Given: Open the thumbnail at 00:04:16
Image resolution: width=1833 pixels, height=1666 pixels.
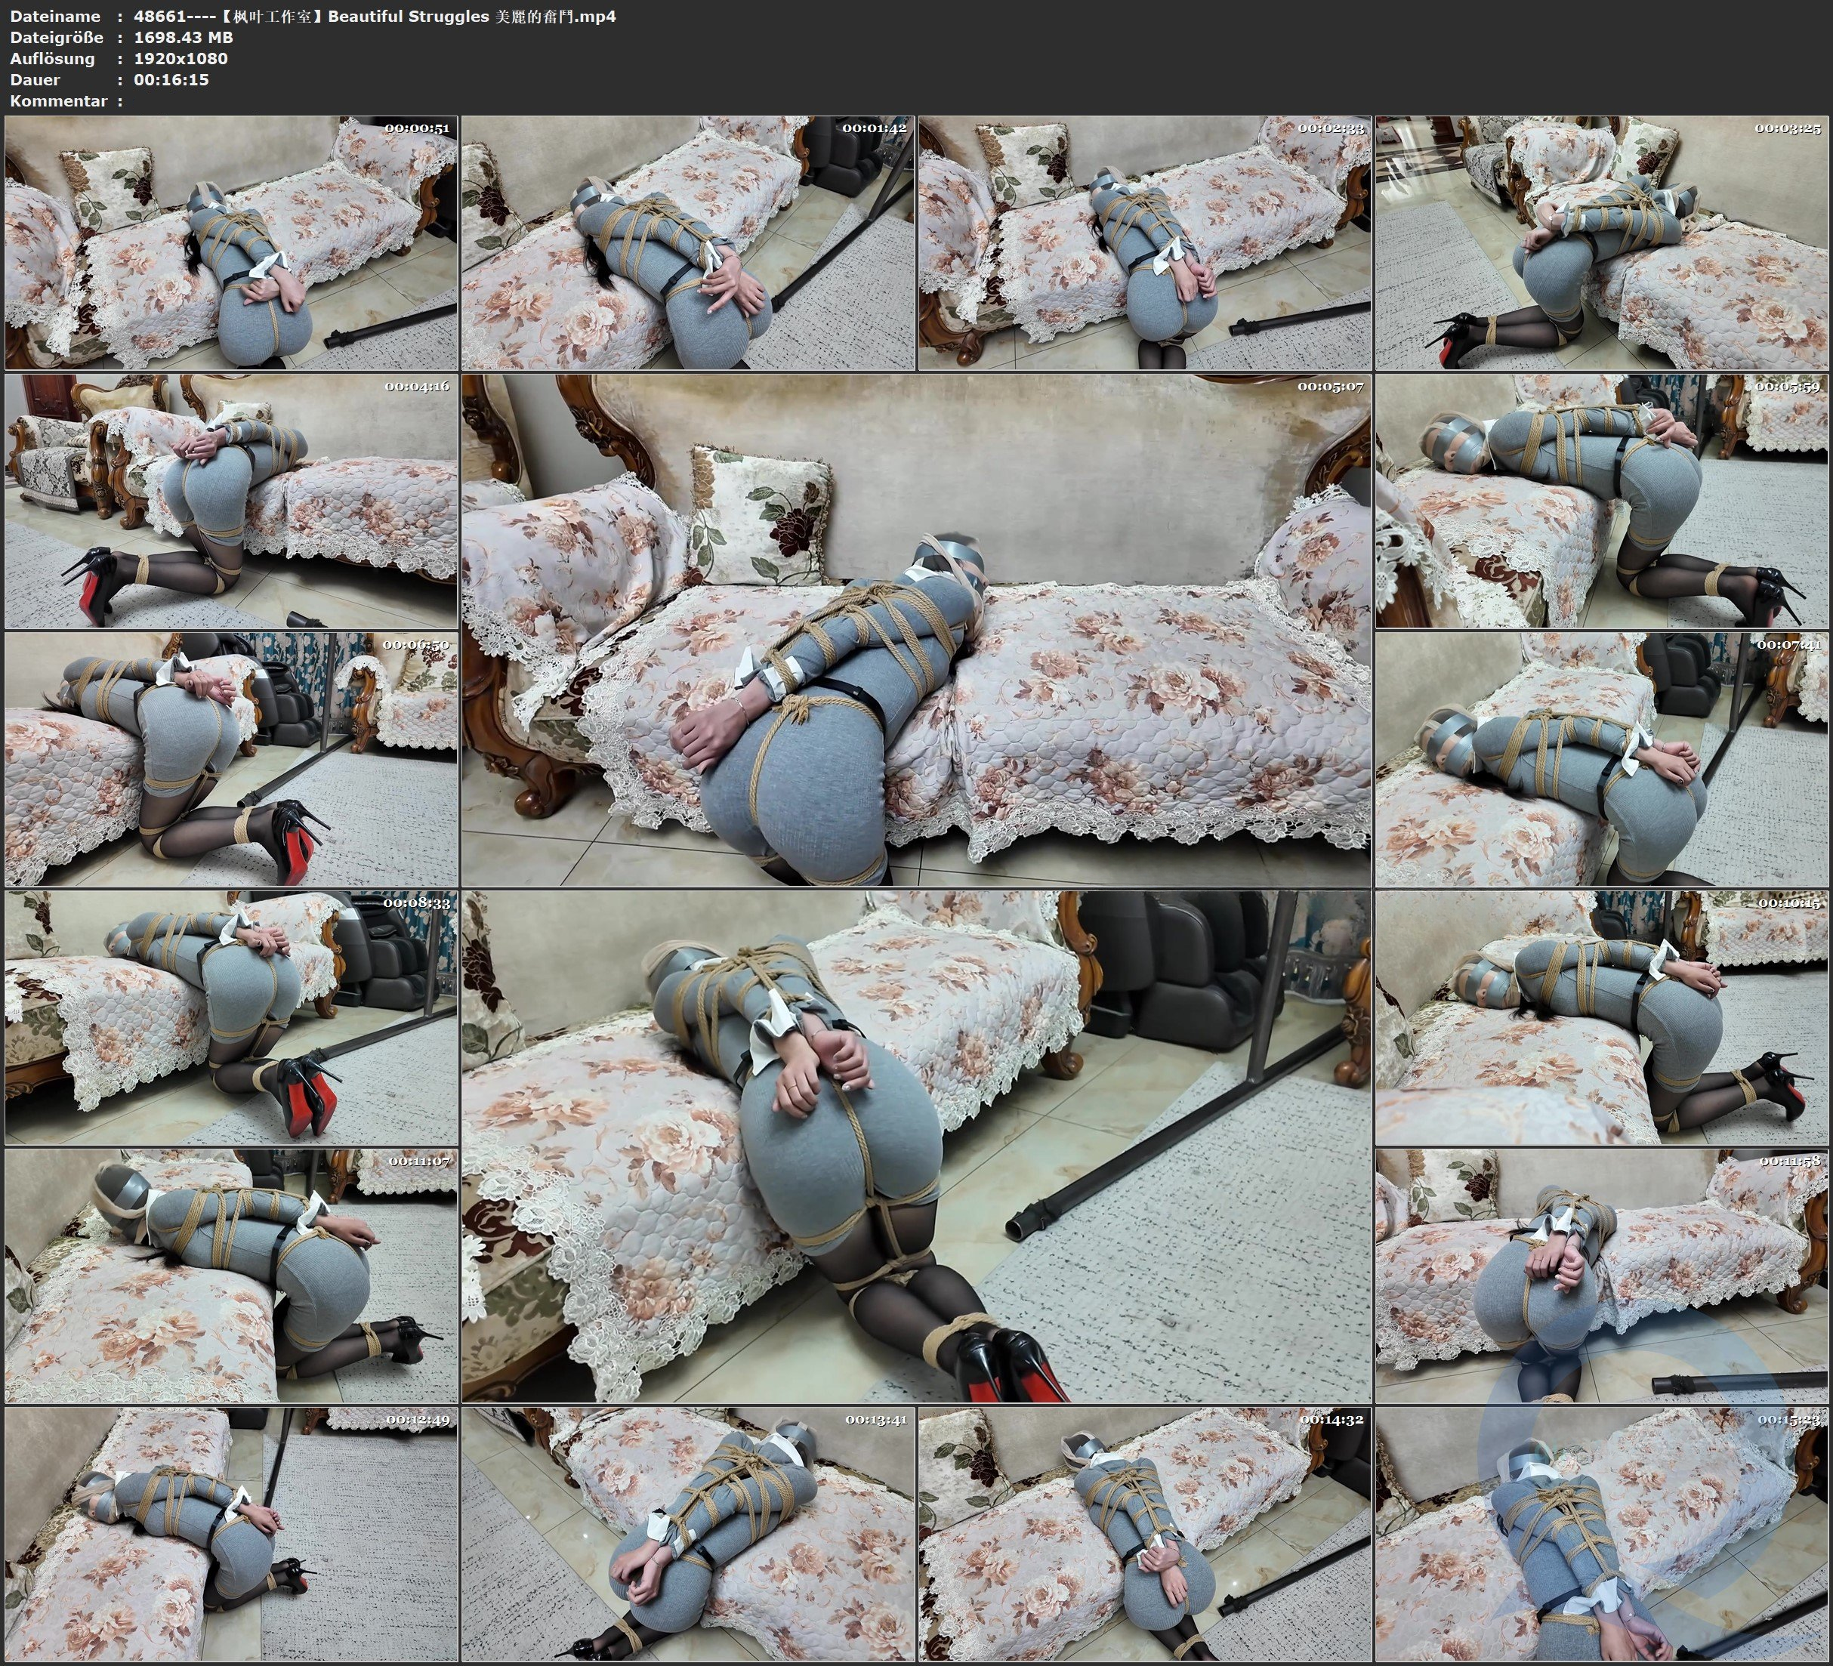Looking at the screenshot, I should (x=231, y=501).
